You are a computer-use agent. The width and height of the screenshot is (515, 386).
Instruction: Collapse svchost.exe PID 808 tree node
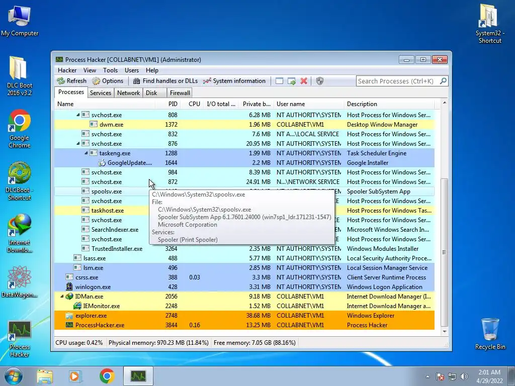coord(78,115)
